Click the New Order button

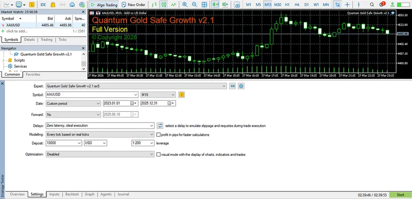133,5
